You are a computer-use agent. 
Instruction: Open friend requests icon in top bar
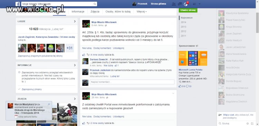pyautogui.click(x=174, y=4)
